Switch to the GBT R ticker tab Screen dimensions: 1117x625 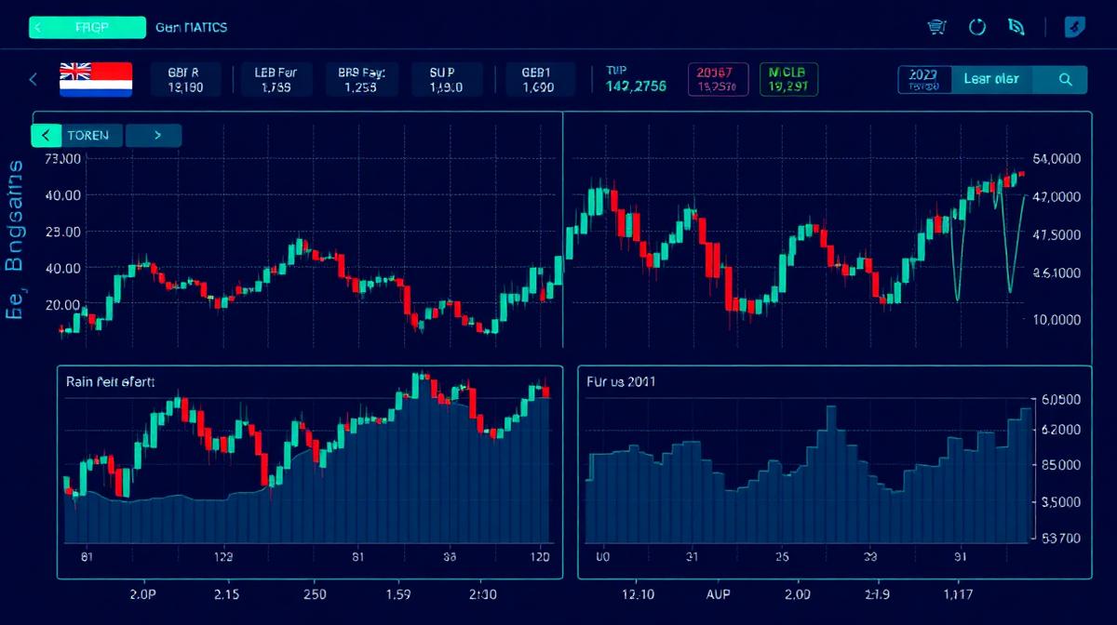(x=186, y=80)
